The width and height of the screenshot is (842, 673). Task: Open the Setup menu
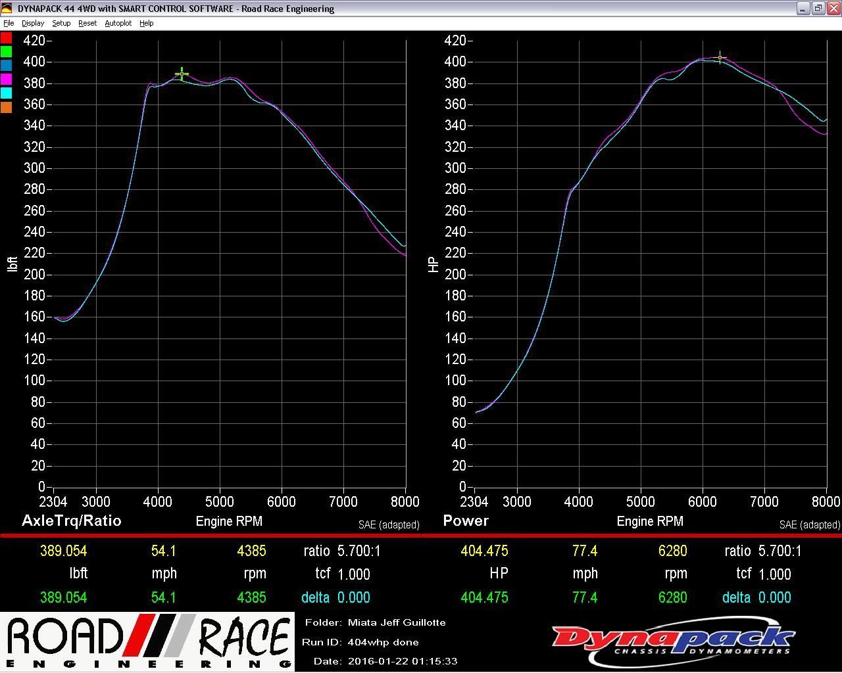61,23
